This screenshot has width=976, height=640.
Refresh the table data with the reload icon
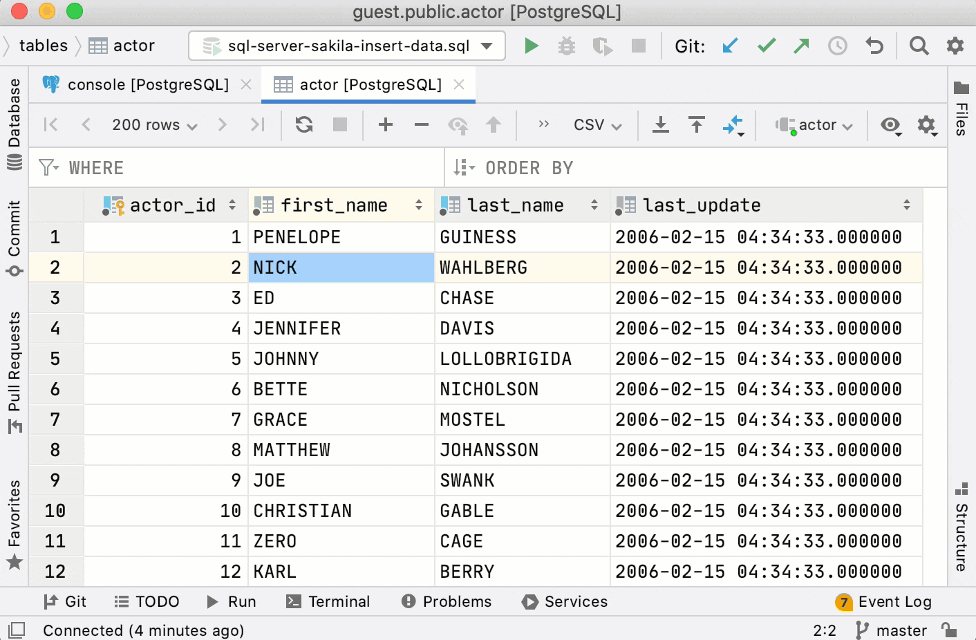pos(303,125)
